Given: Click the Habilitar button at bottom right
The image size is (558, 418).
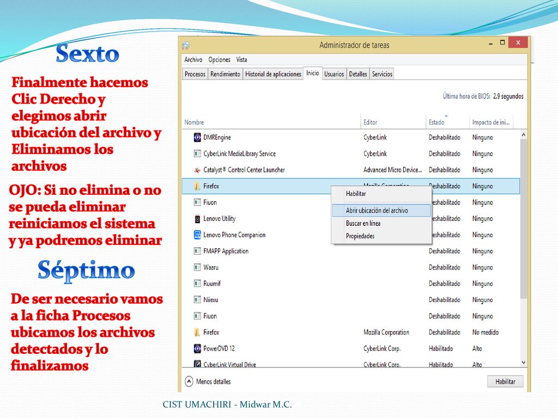Looking at the screenshot, I should coord(505,382).
